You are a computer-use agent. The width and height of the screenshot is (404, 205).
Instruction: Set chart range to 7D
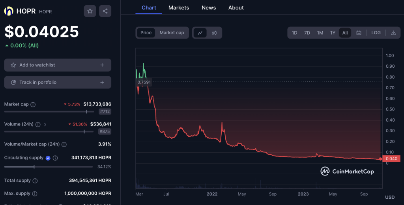point(307,33)
